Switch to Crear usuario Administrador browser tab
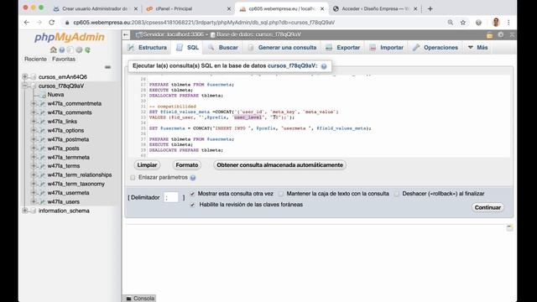 pos(95,9)
